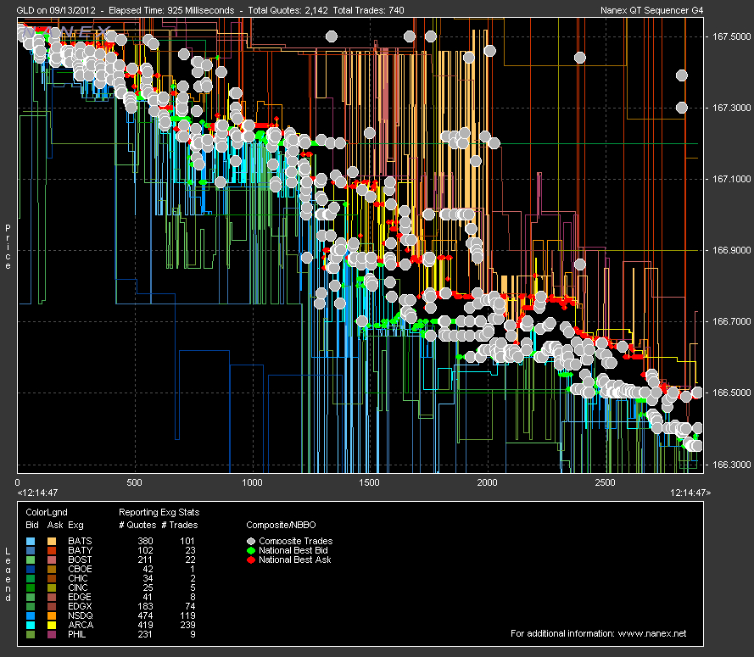Select the BATS ask color swatch
This screenshot has width=754, height=657.
point(52,541)
